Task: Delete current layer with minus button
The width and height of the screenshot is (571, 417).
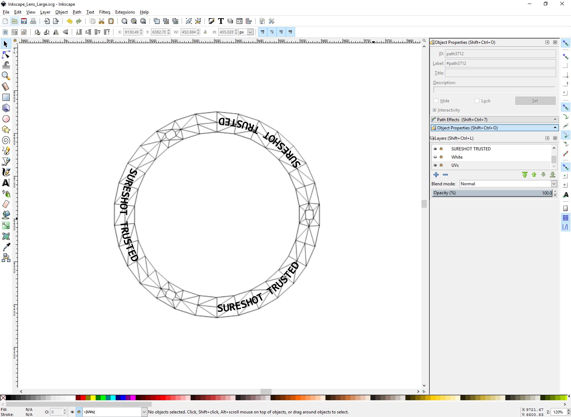Action: point(445,175)
